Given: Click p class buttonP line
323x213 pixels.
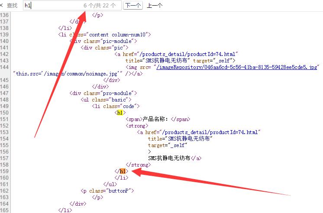Looking at the screenshot, I should (107, 191).
